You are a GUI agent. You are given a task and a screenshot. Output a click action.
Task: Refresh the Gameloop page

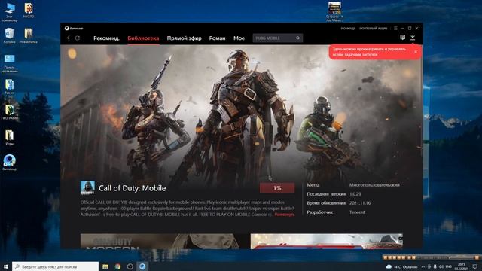tap(78, 38)
